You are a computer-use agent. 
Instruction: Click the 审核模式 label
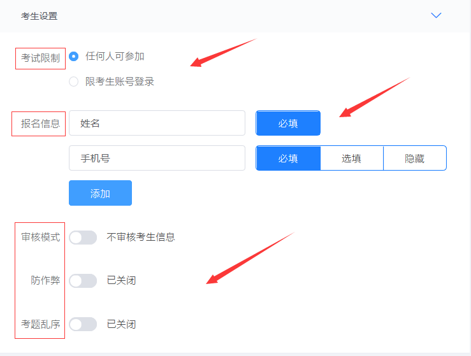click(41, 238)
